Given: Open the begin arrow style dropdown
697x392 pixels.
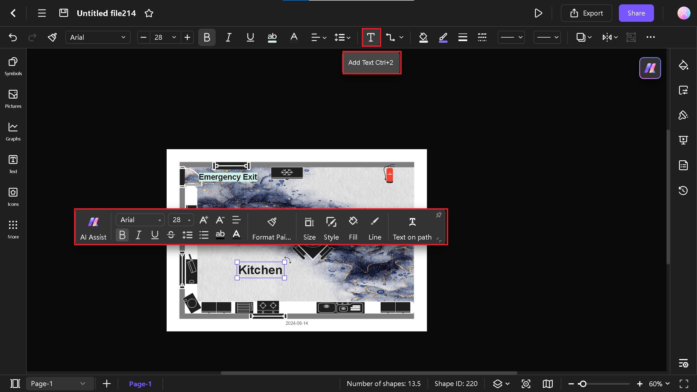Looking at the screenshot, I should [x=511, y=37].
